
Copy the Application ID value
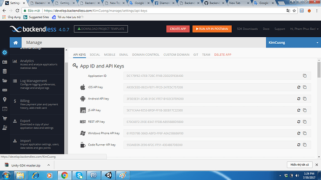(305, 76)
